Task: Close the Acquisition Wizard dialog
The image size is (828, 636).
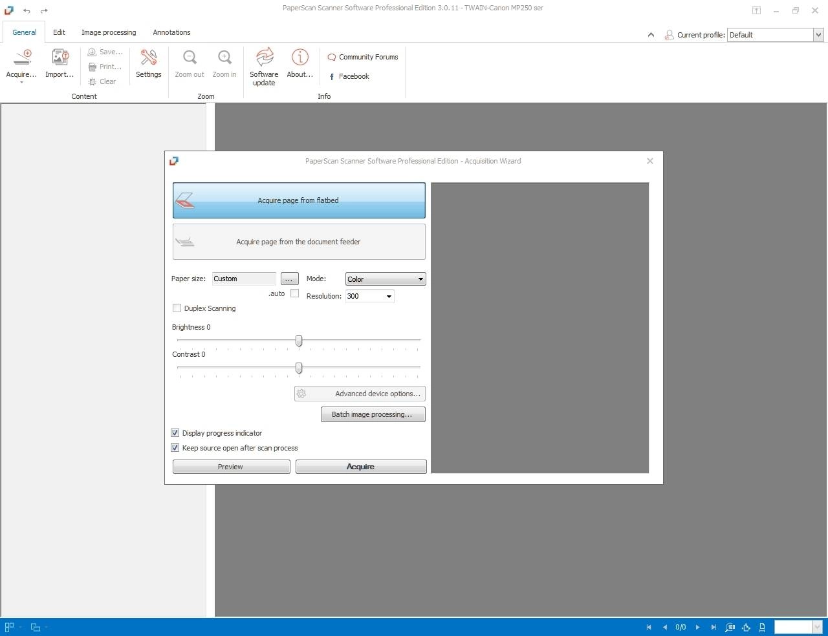Action: pos(650,161)
